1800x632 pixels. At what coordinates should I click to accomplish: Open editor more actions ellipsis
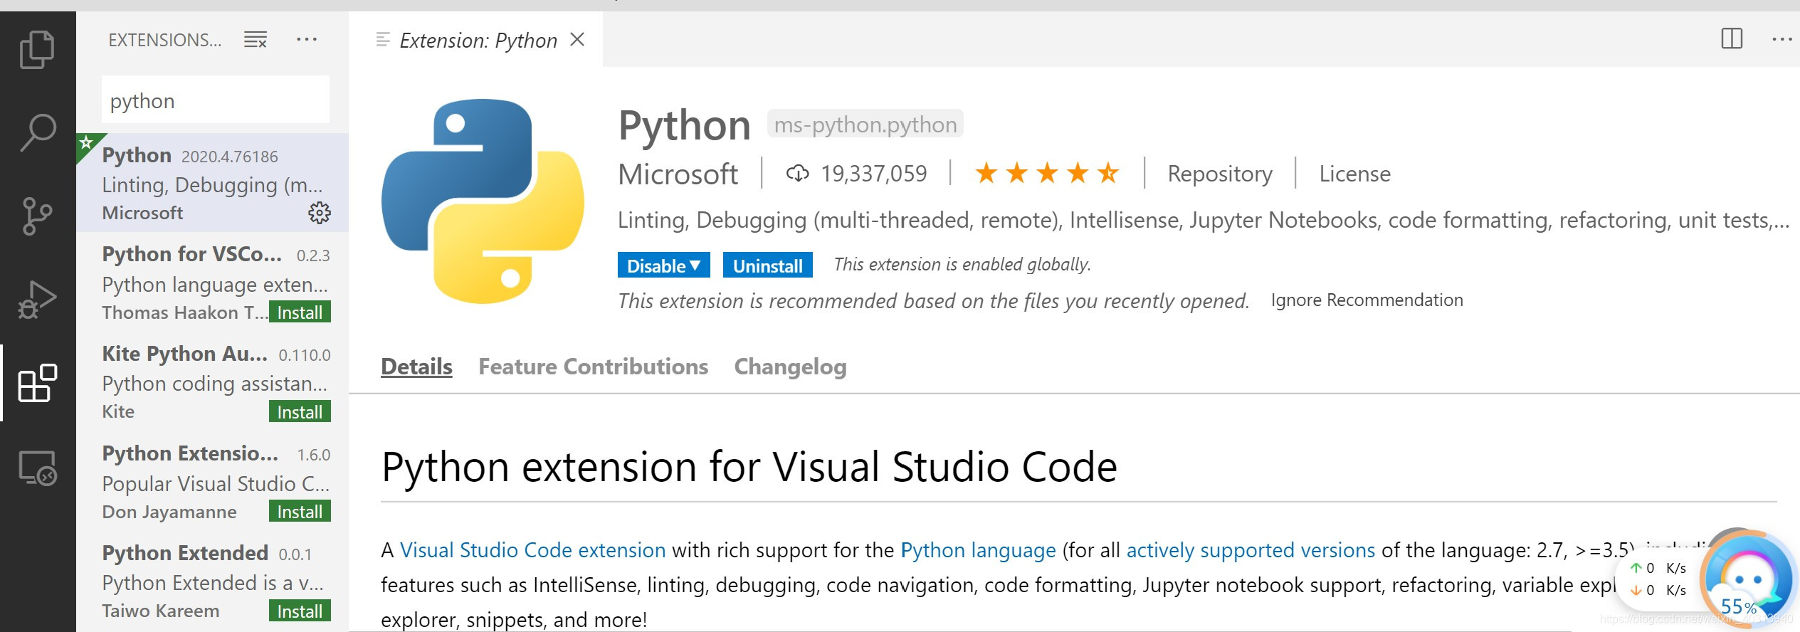pos(1782,39)
